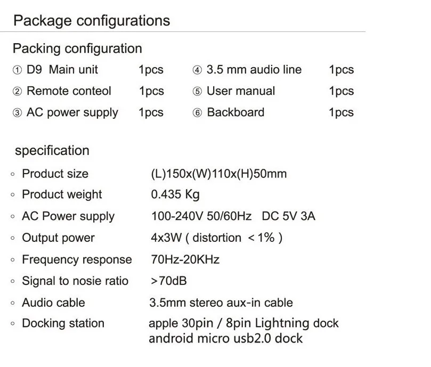Click the Backboard item label
Image resolution: width=431 pixels, height=367 pixels.
235,112
